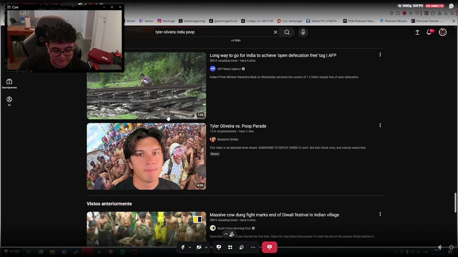Click the 'EN DIRECTO' live badge
458x257 pixels.
coord(435,6)
